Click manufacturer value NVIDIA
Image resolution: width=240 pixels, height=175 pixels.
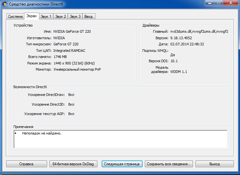[59, 38]
